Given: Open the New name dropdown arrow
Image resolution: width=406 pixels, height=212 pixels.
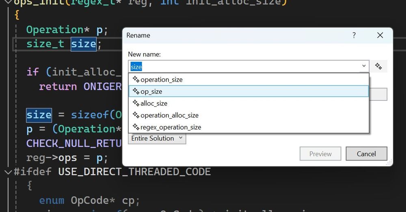Looking at the screenshot, I should [364, 66].
